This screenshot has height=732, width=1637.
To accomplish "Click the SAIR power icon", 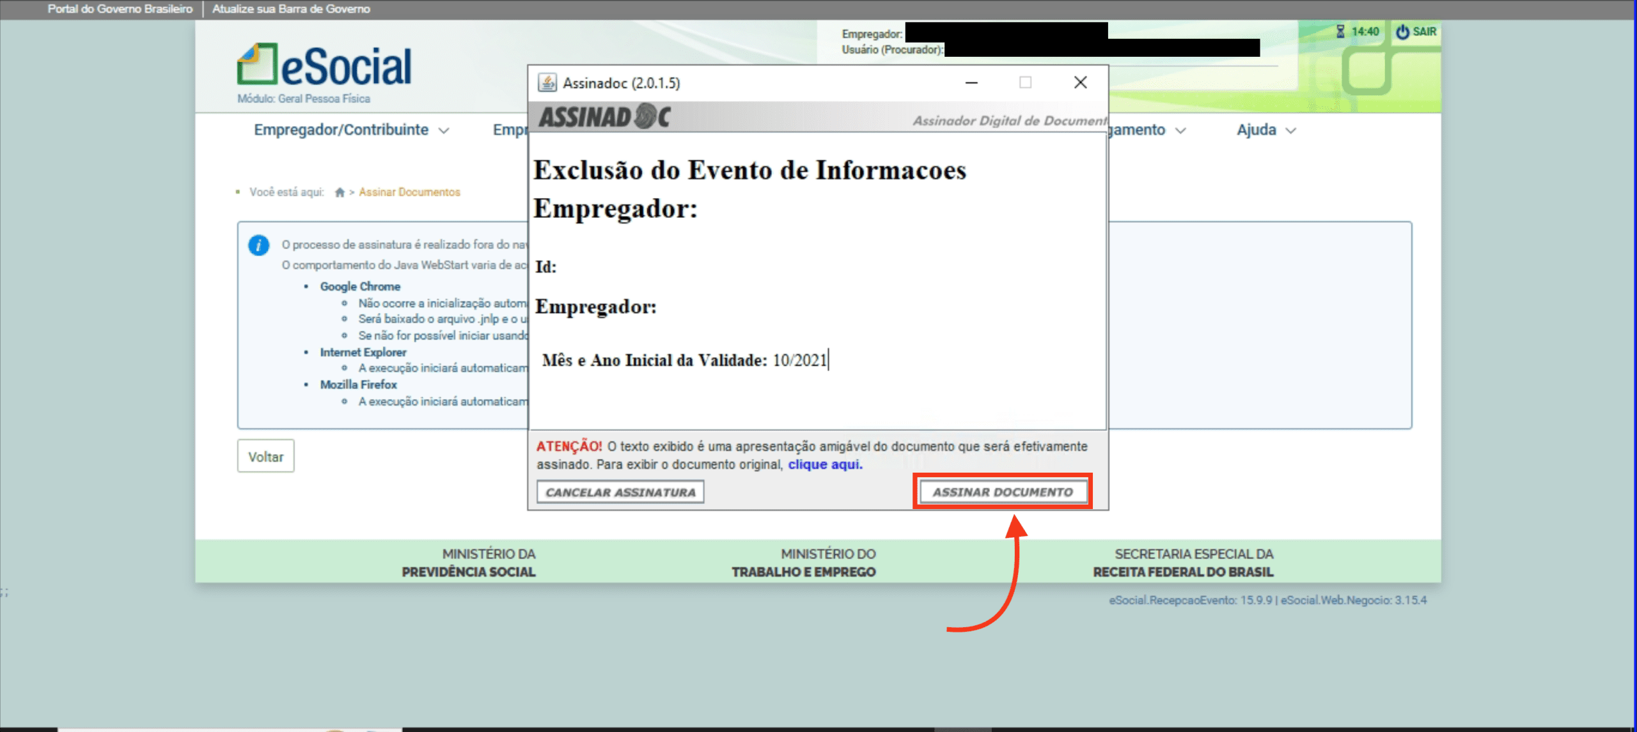I will pos(1402,31).
